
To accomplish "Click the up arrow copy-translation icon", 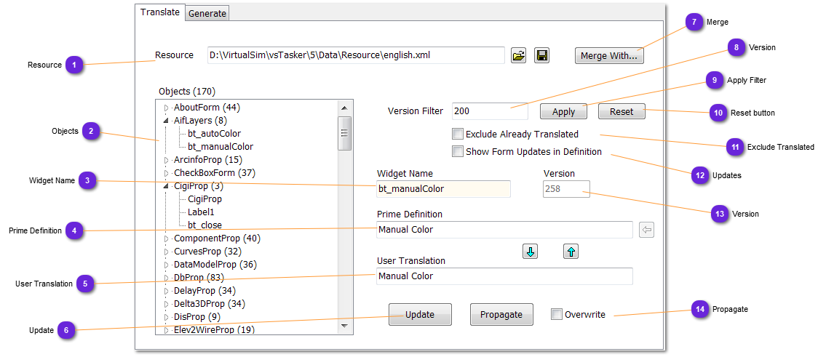I will (571, 252).
